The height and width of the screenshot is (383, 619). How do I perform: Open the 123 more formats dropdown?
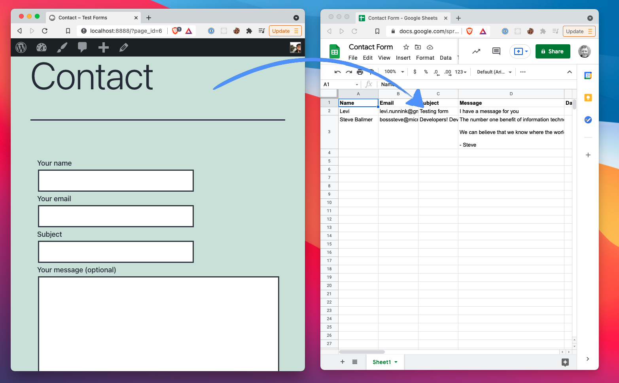[460, 72]
